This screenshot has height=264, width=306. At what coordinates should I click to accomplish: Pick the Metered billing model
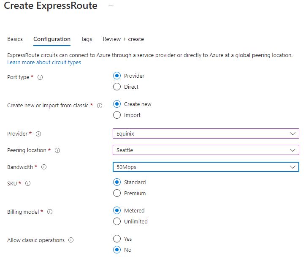116,210
